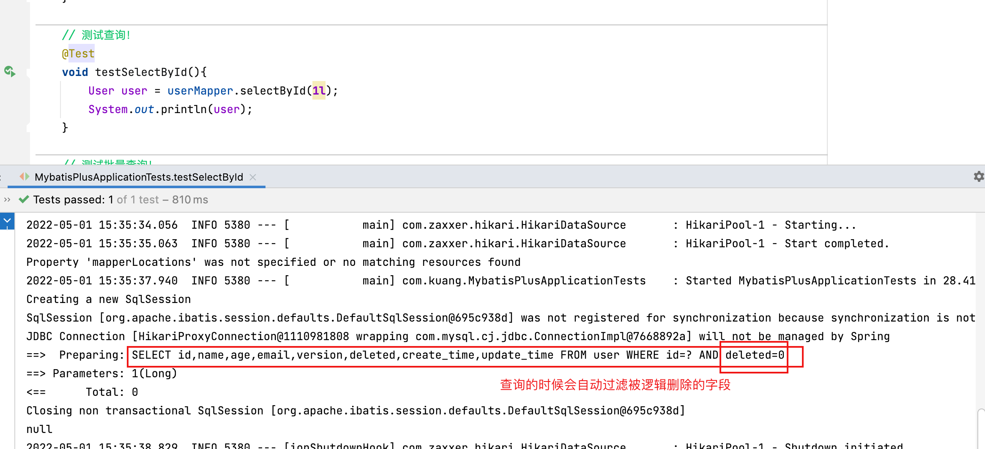
Task: Click the 'HikariPool-1 - Start completed.' log line
Action: point(458,243)
